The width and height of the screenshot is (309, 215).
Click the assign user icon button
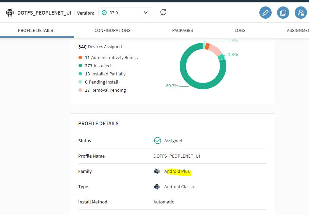point(301,13)
